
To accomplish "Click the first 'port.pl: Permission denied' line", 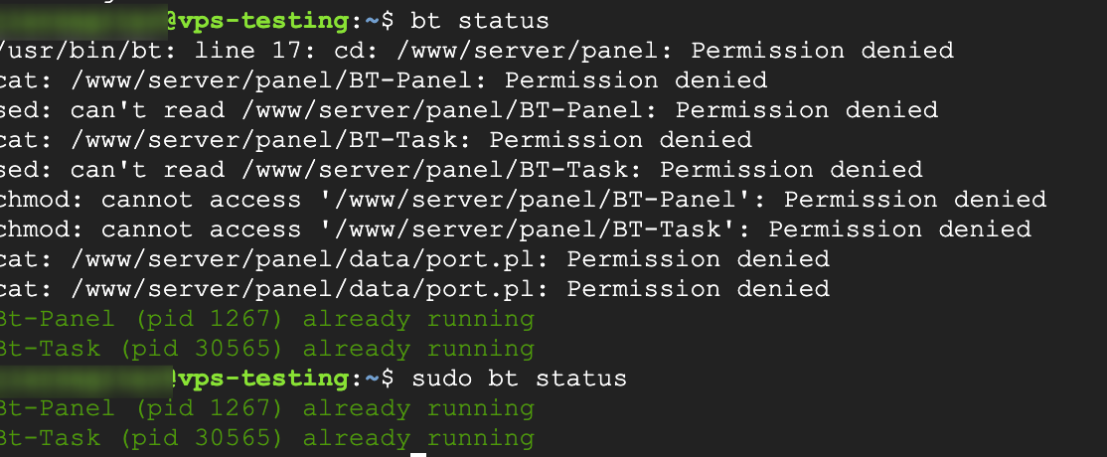I will pyautogui.click(x=415, y=259).
